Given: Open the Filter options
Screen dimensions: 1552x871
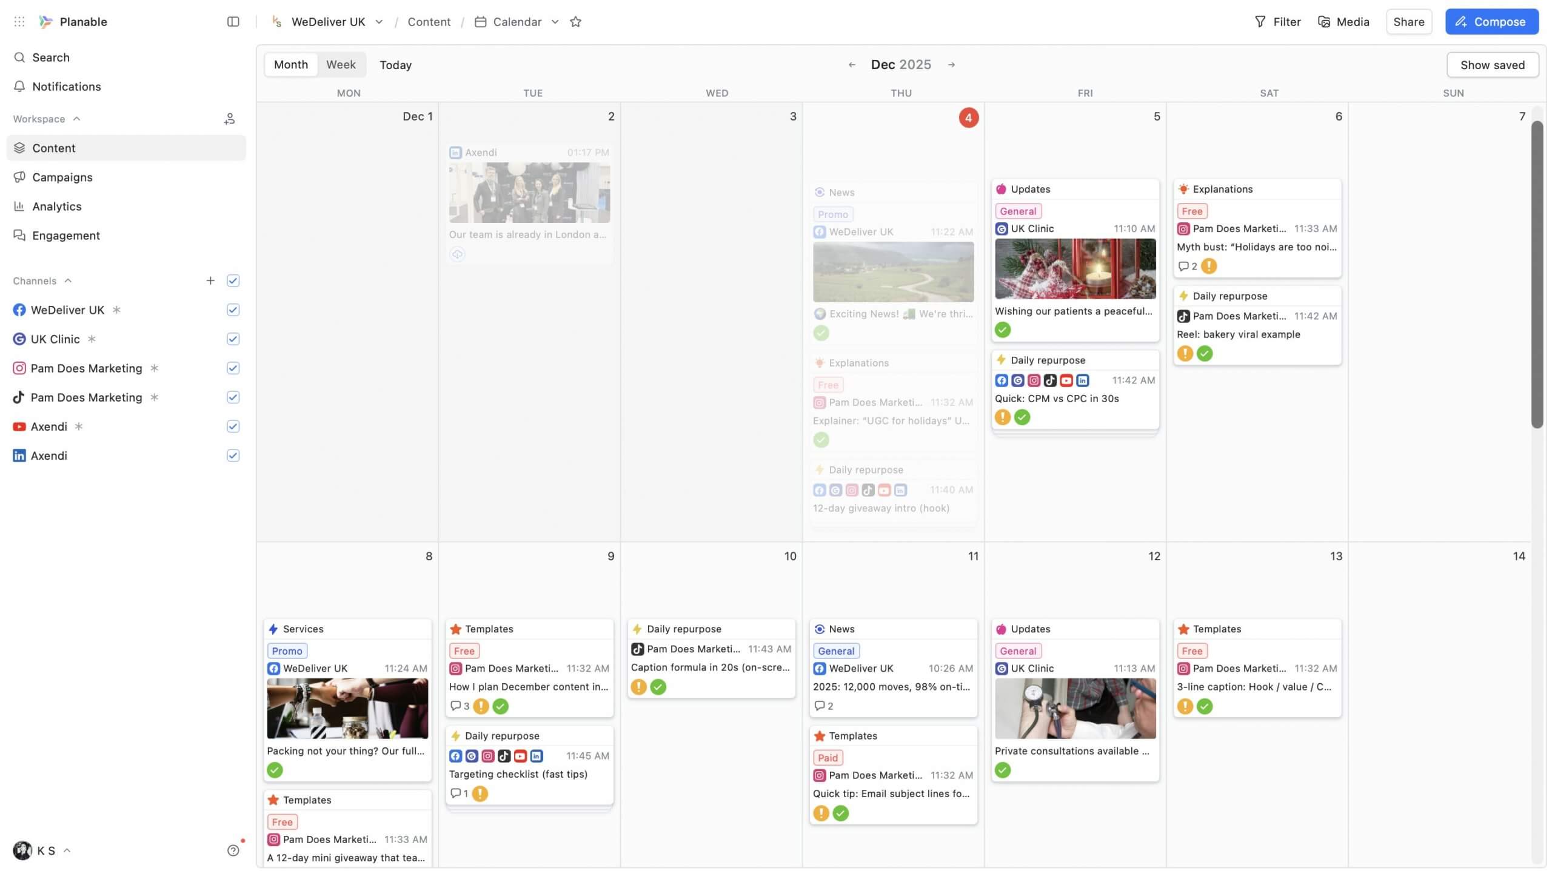Looking at the screenshot, I should point(1279,21).
